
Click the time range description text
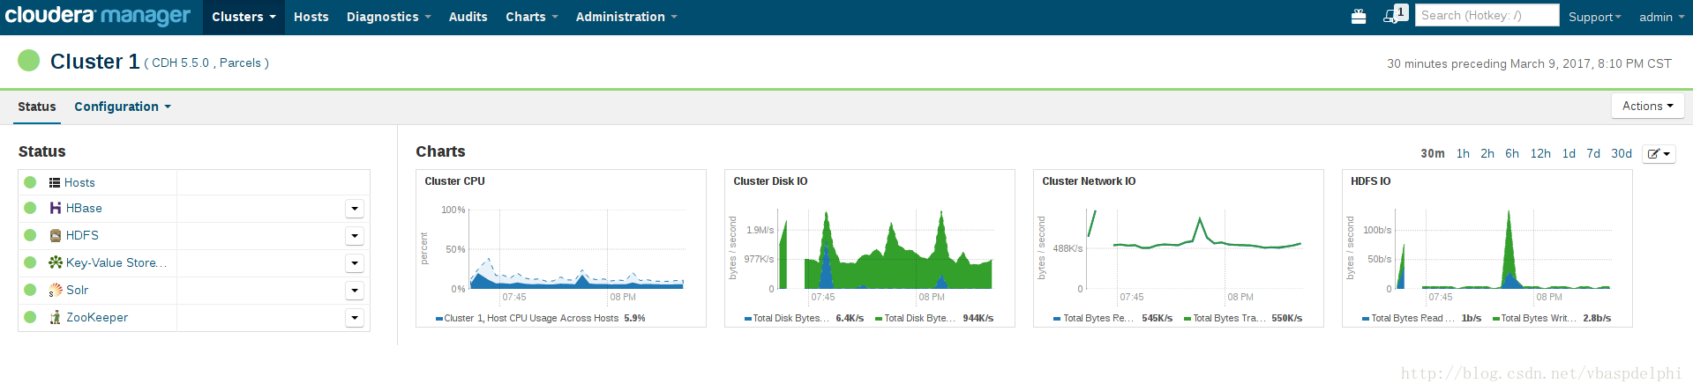(1529, 63)
